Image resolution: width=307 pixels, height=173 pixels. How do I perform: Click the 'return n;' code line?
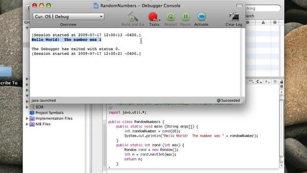[133, 159]
